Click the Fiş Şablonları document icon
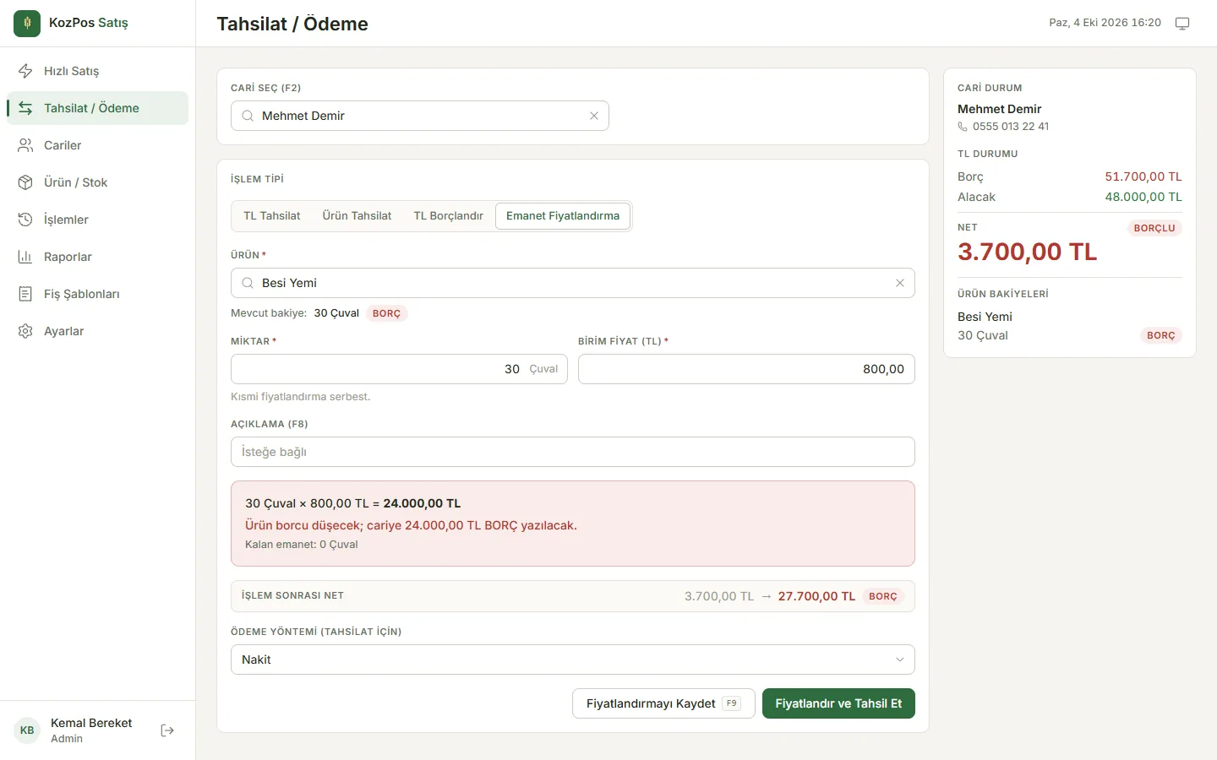Screen dimensions: 1217x760 [25, 294]
